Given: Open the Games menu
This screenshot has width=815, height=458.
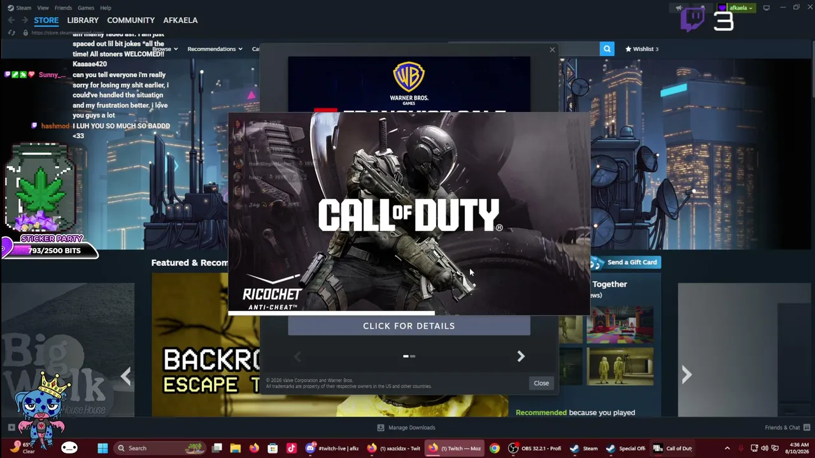Looking at the screenshot, I should pyautogui.click(x=86, y=8).
